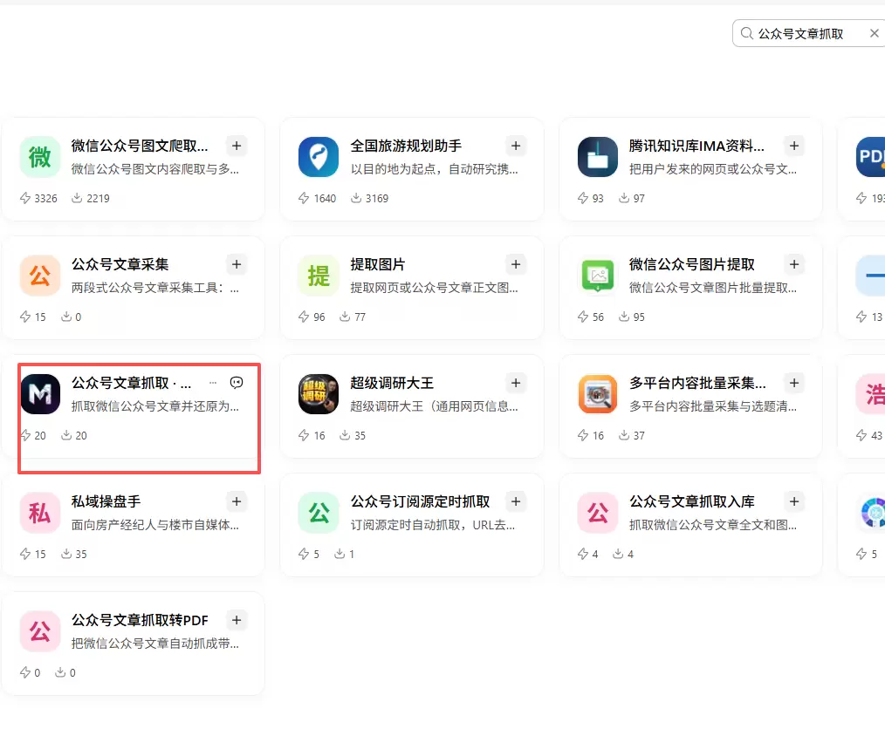The width and height of the screenshot is (885, 729).
Task: Open the 微信公众号图片提取 title
Action: click(692, 264)
